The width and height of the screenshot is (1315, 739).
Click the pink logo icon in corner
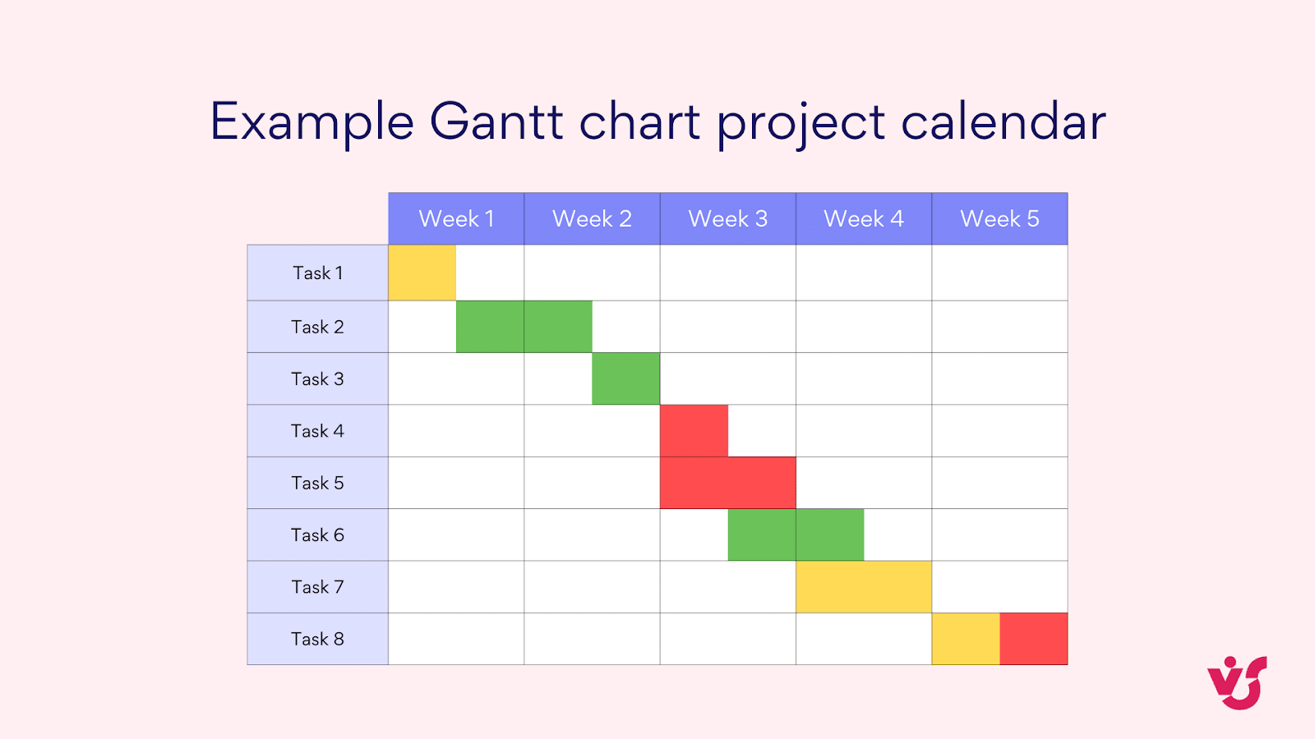pos(1237,683)
